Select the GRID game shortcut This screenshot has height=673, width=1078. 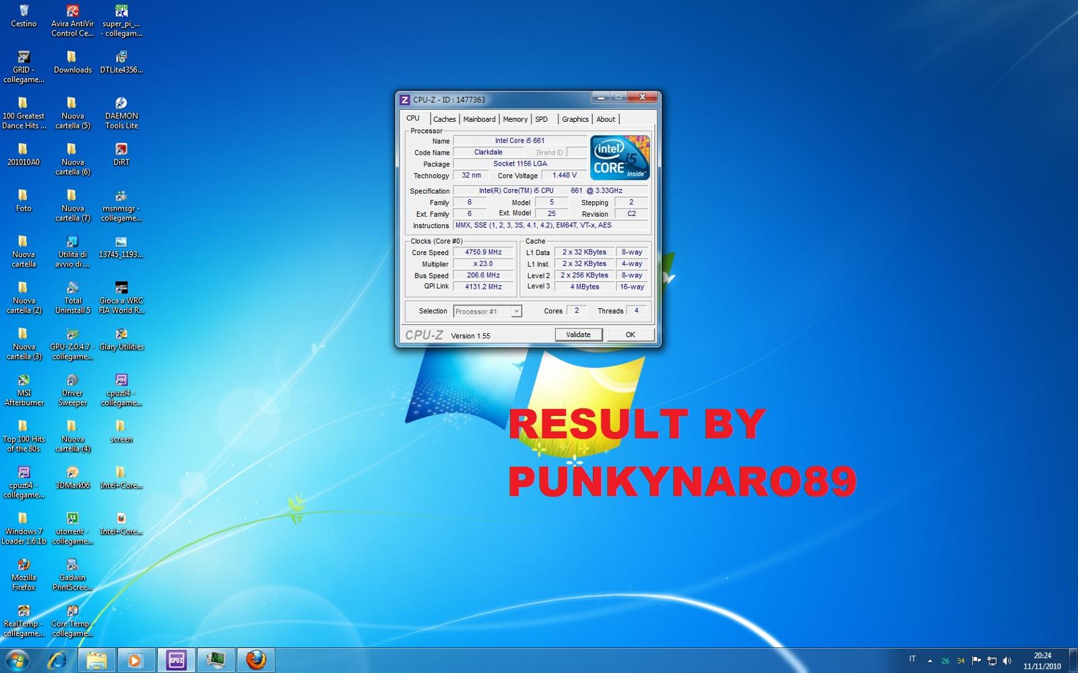[24, 67]
